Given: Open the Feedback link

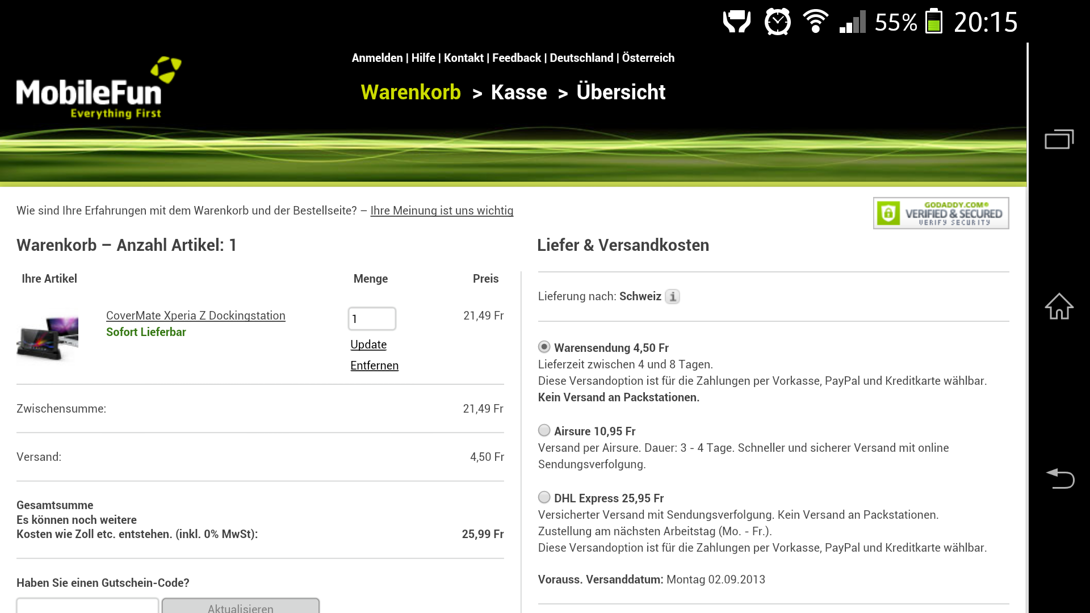Looking at the screenshot, I should 516,58.
